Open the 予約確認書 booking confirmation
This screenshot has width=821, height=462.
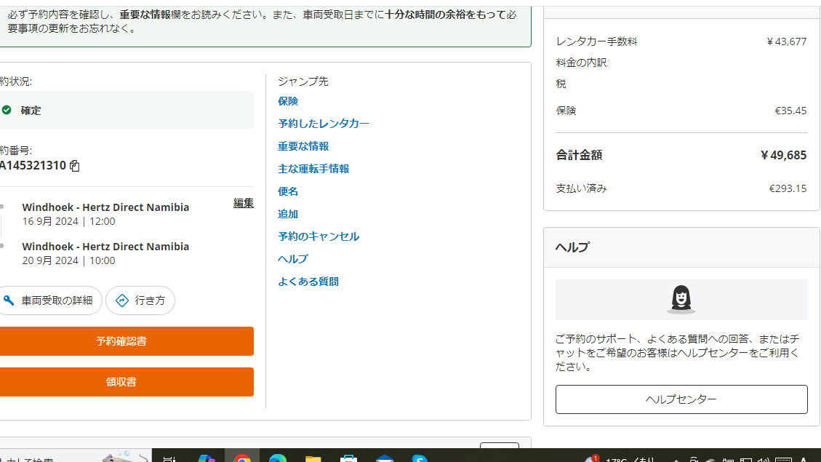121,341
